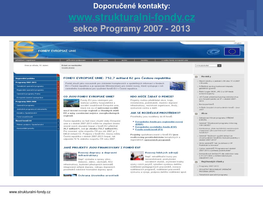Select Rámec podpory Společenství in sidebar
The width and height of the screenshot is (263, 197).
[x=30, y=124]
